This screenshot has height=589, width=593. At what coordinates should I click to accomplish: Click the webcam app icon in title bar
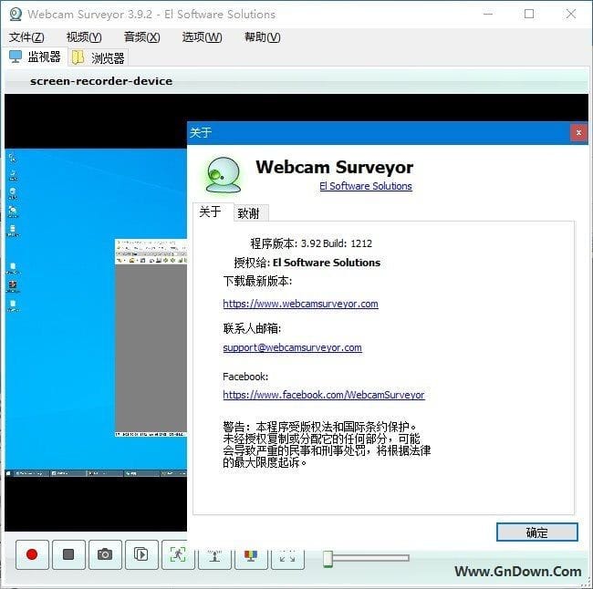click(16, 14)
